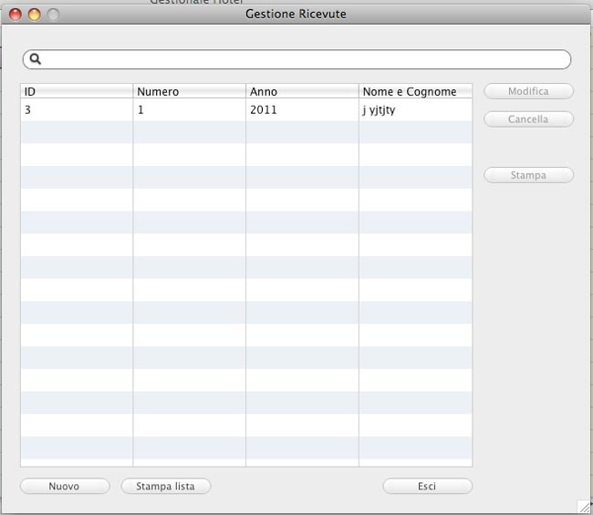This screenshot has height=515, width=593.
Task: Select the name cell 'j yjtjty'
Action: (415, 110)
